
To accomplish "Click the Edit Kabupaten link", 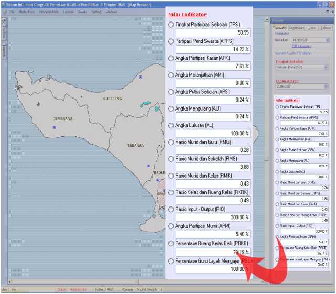I will point(301,46).
